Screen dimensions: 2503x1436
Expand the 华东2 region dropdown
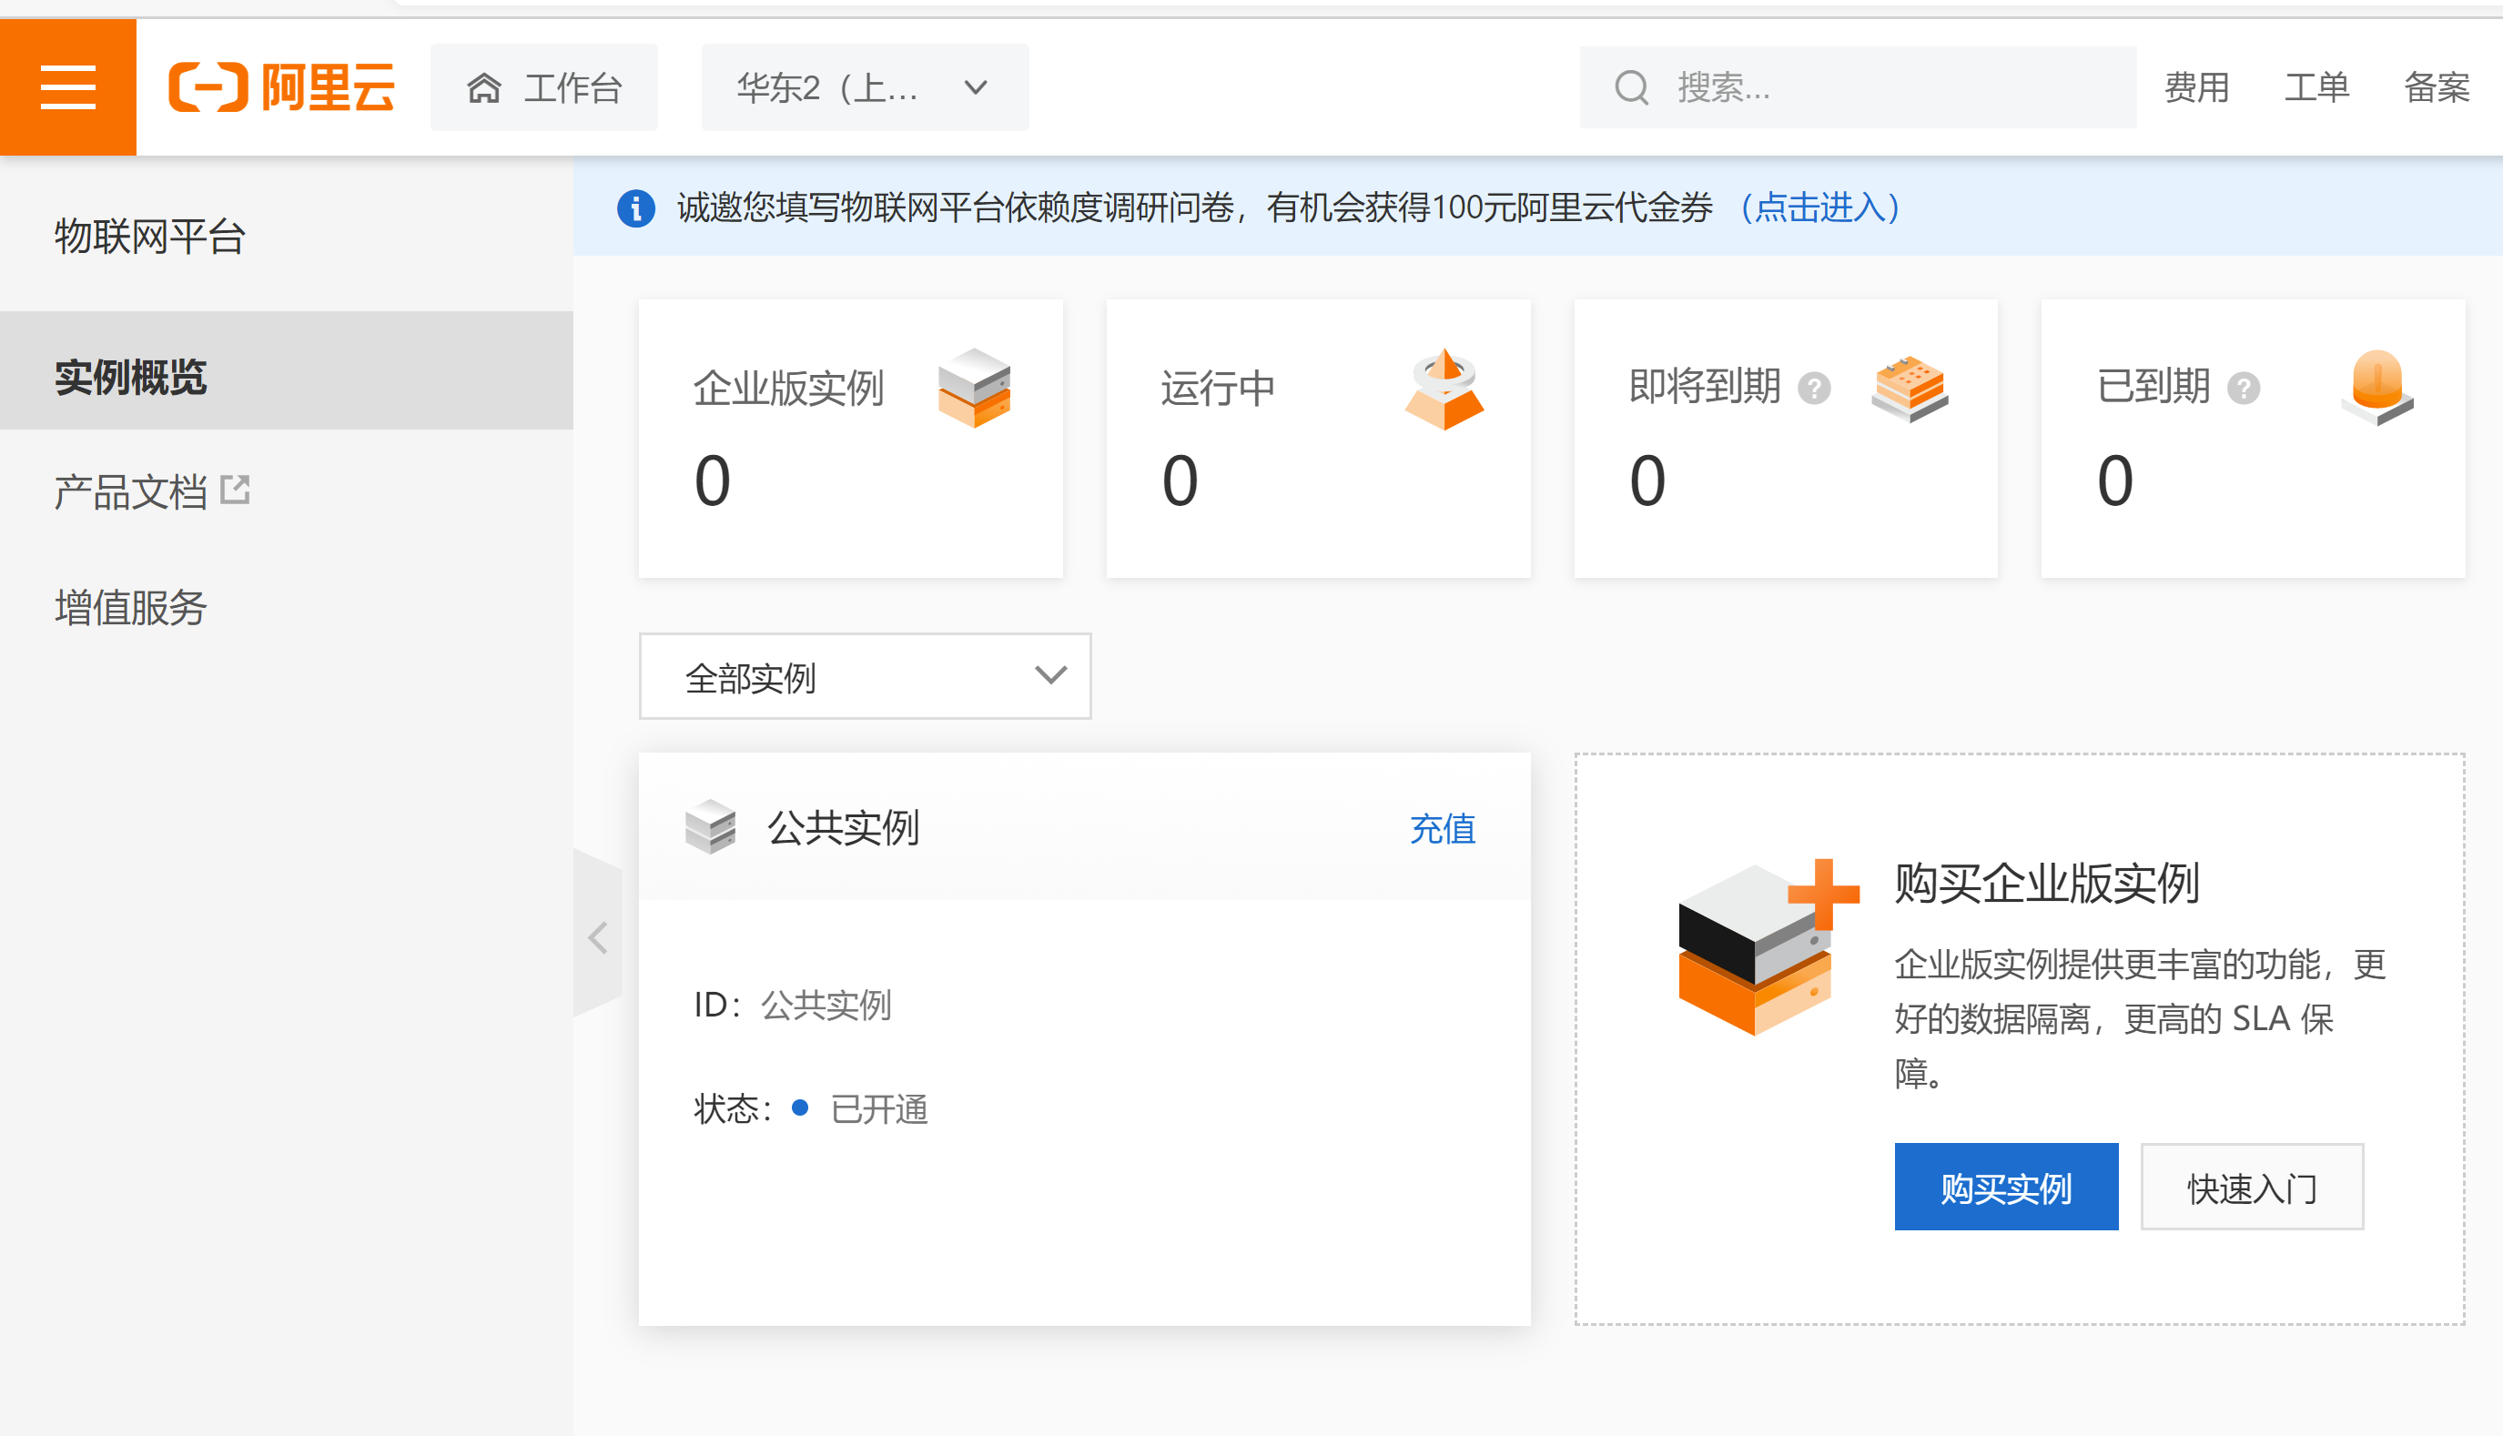[x=865, y=87]
